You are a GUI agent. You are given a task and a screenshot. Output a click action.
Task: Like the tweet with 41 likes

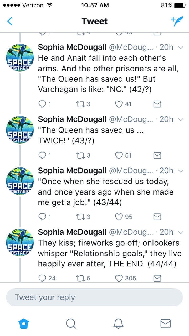click(x=120, y=104)
